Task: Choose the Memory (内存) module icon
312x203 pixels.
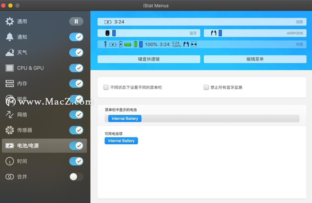Action: point(10,84)
